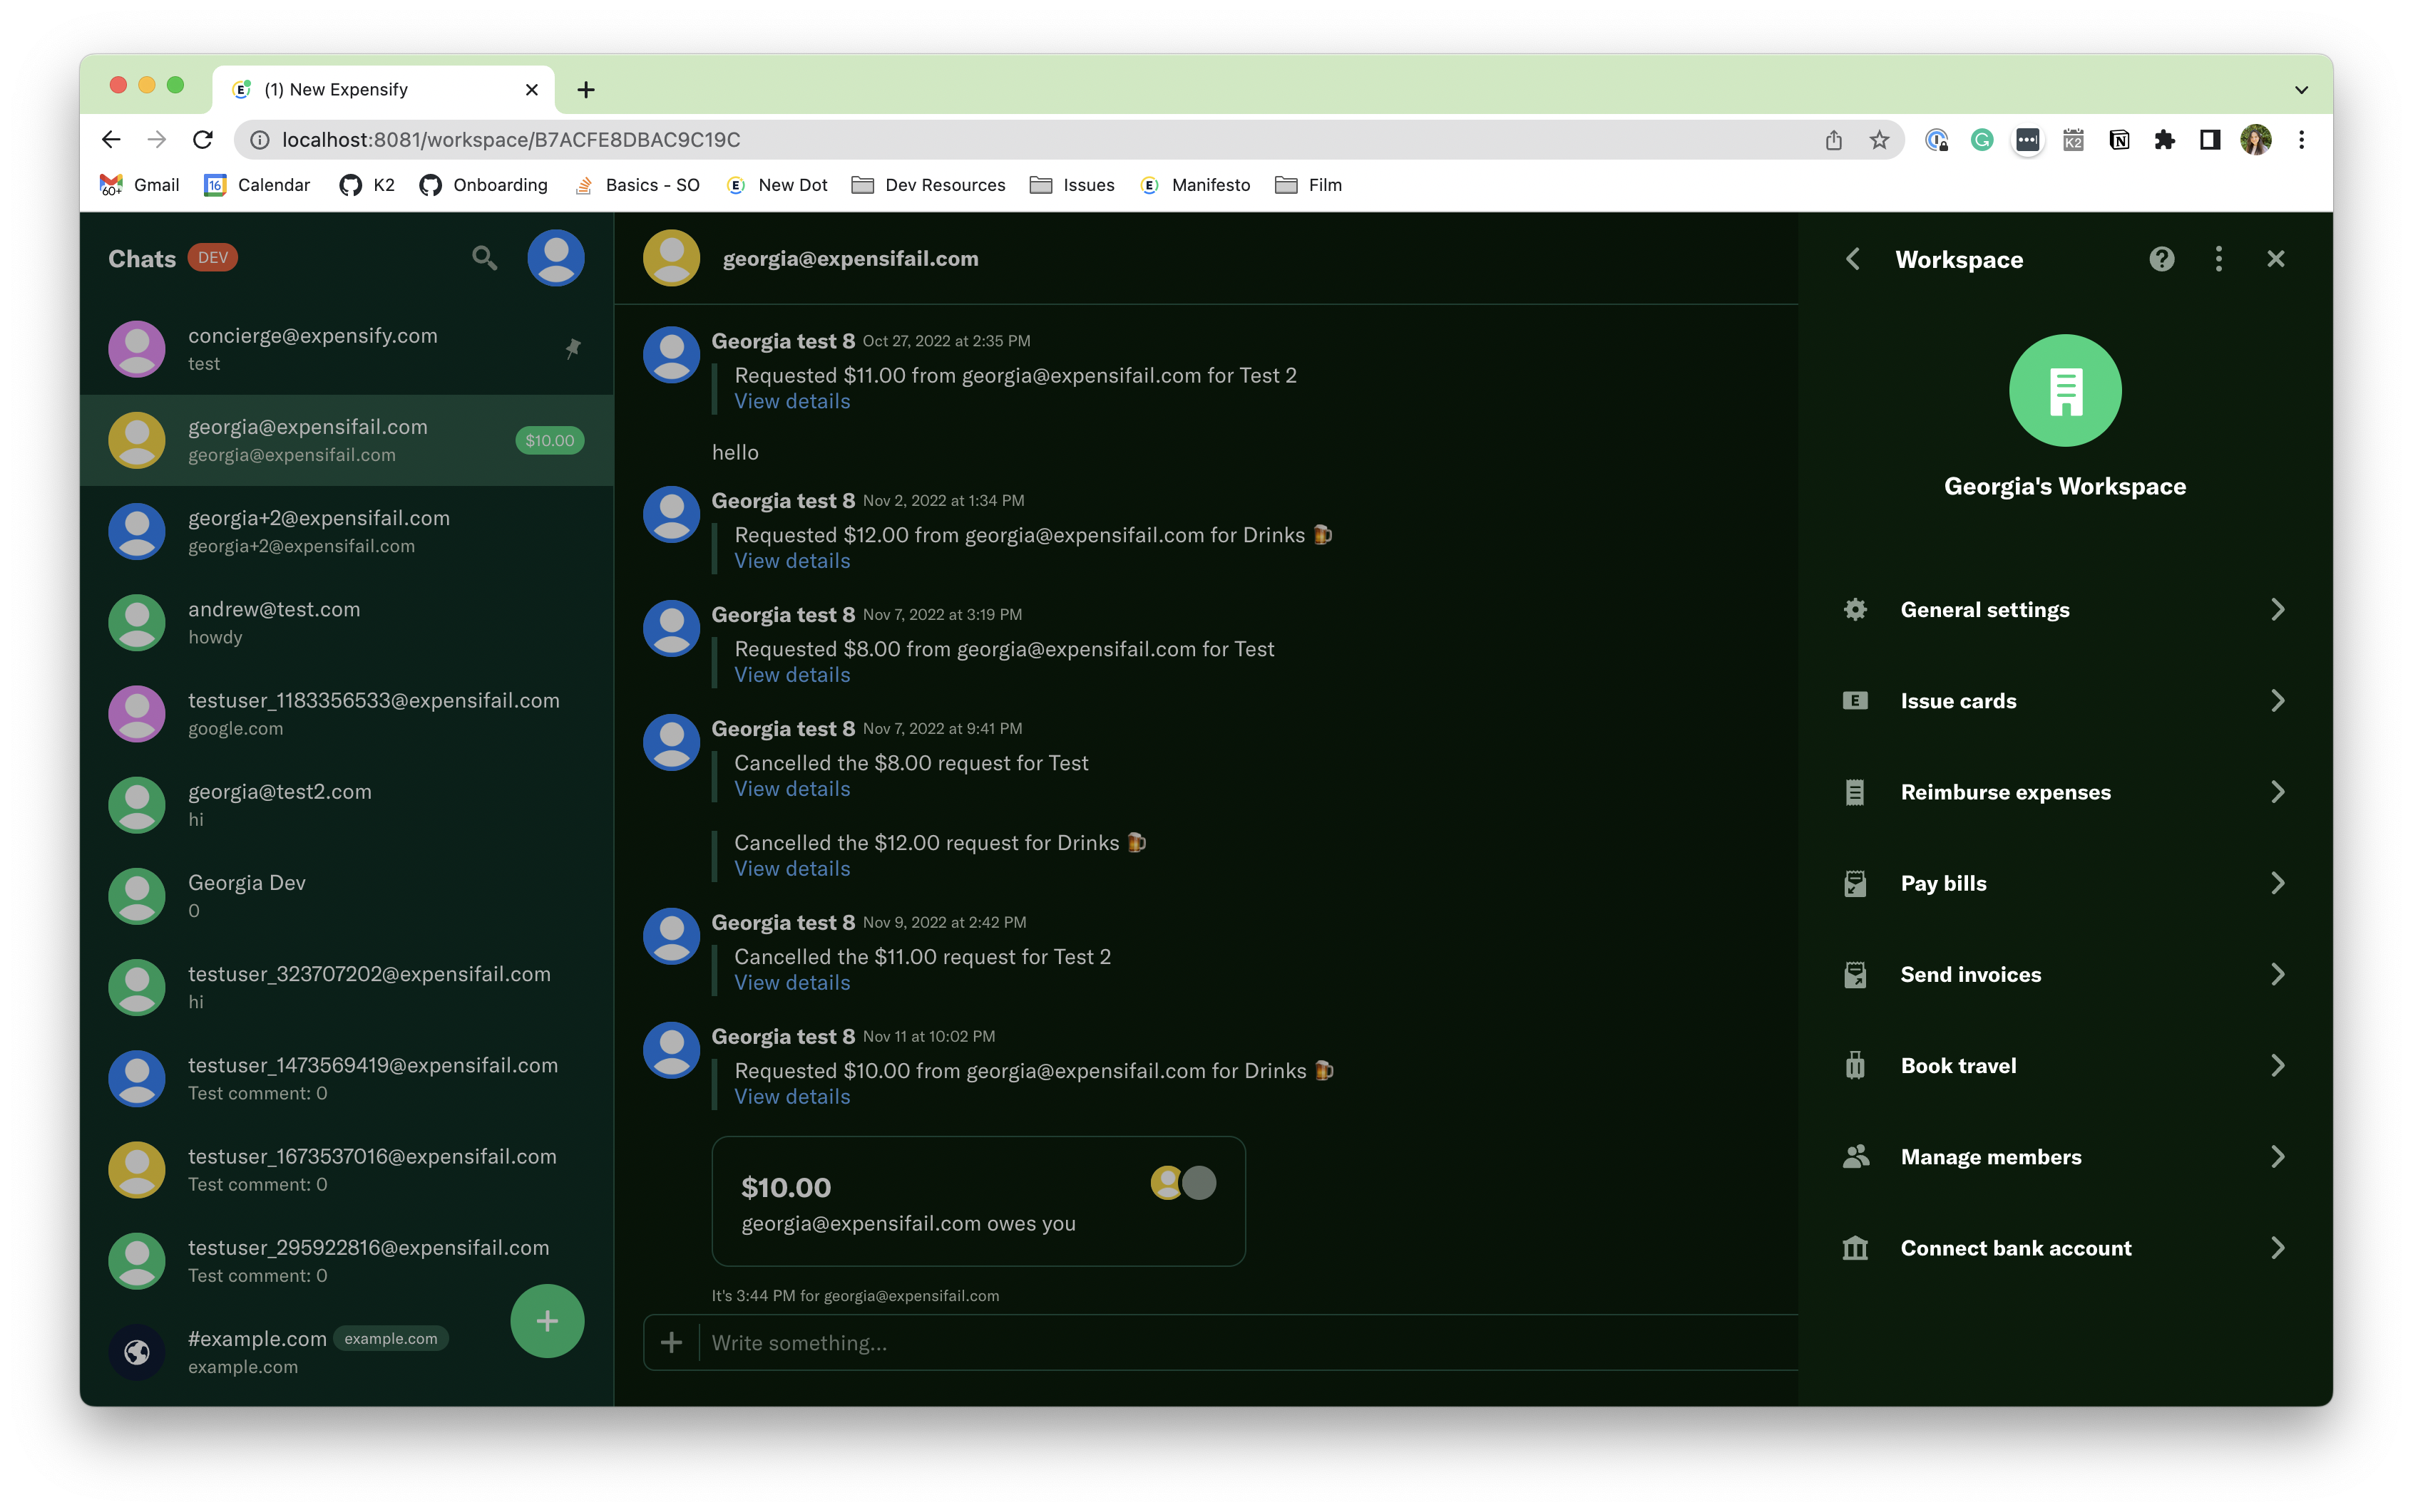Click the plus icon beside message composer
This screenshot has height=1512, width=2413.
coord(671,1342)
